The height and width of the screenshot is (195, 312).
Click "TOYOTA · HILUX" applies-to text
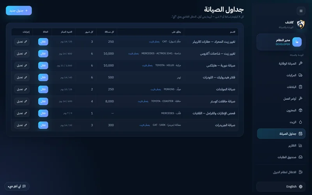pyautogui.click(x=165, y=66)
